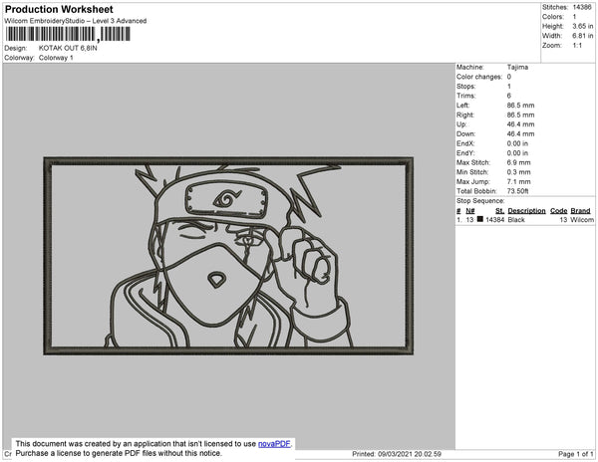The image size is (598, 462).
Task: Click the Brand column header
Action: click(x=580, y=211)
